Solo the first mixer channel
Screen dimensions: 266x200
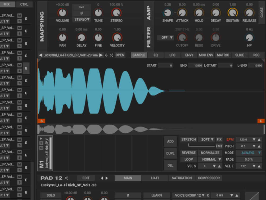coord(20,21)
